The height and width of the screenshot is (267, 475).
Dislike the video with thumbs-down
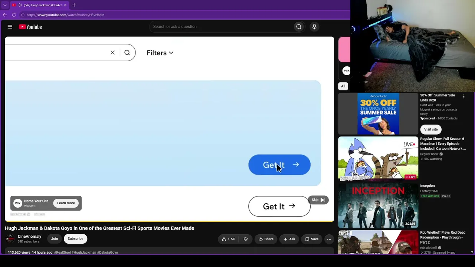coord(246,239)
